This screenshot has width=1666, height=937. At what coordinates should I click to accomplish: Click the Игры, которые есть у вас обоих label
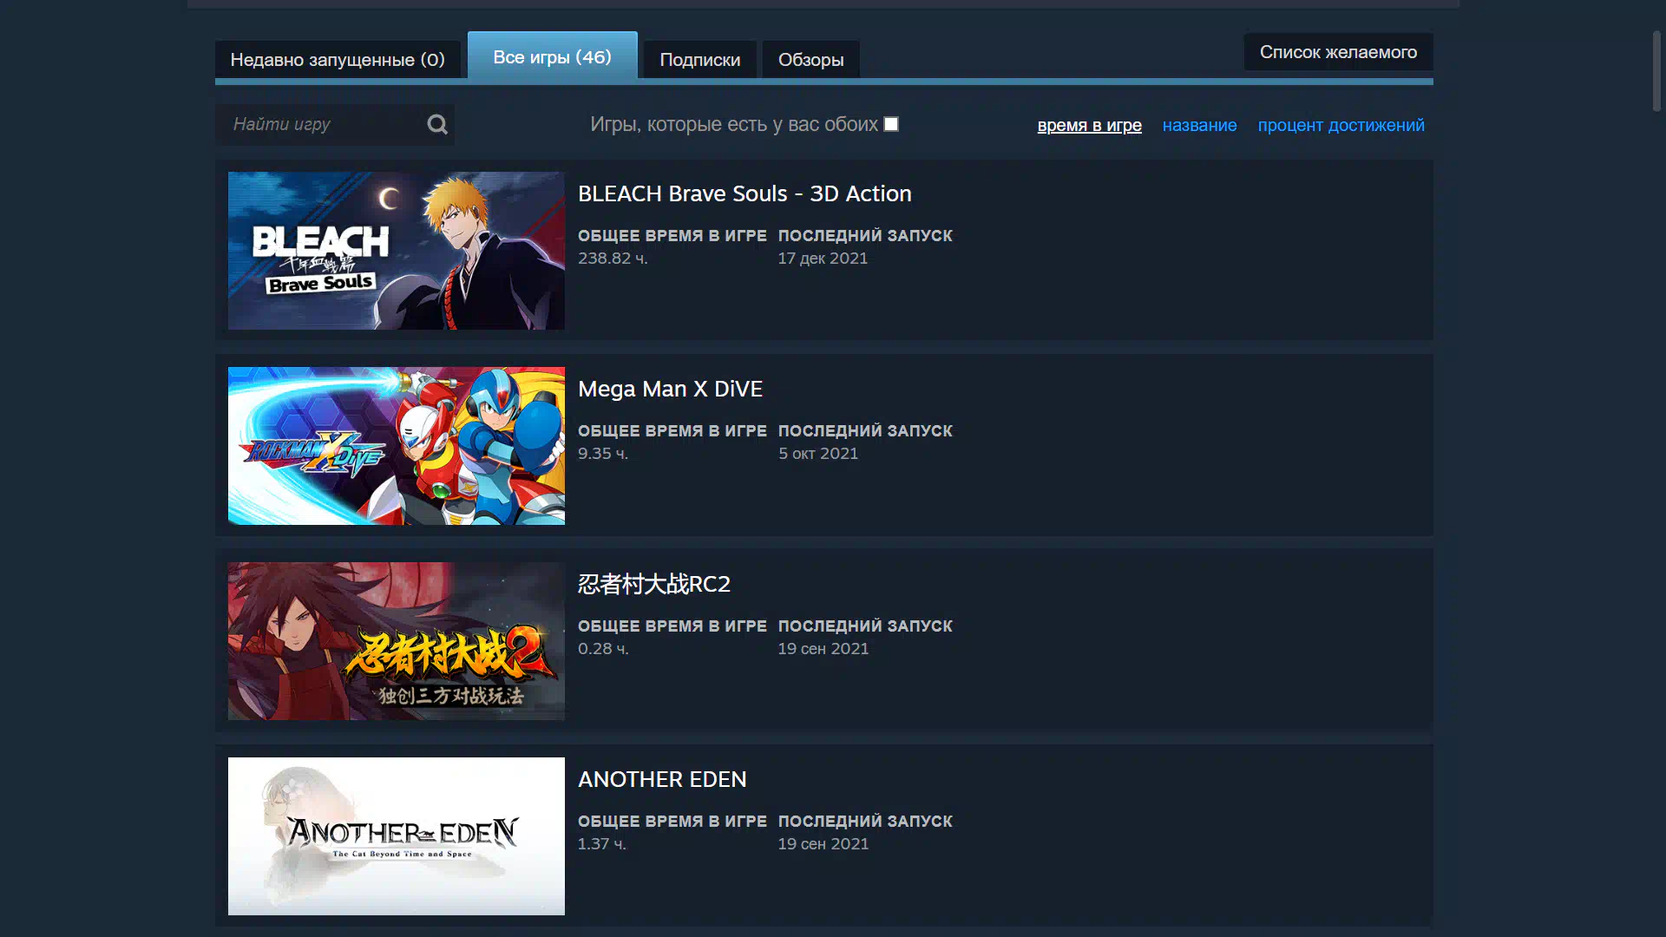coord(734,124)
